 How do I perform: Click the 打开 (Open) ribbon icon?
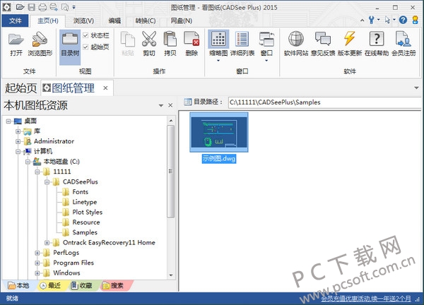16,43
